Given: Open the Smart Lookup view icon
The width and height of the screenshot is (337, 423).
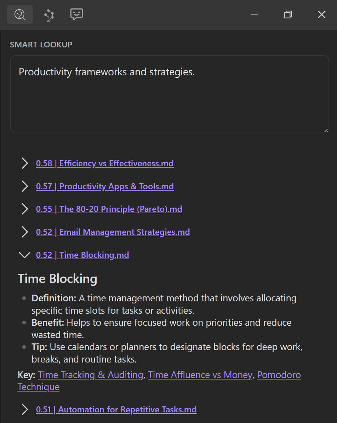Looking at the screenshot, I should [20, 15].
